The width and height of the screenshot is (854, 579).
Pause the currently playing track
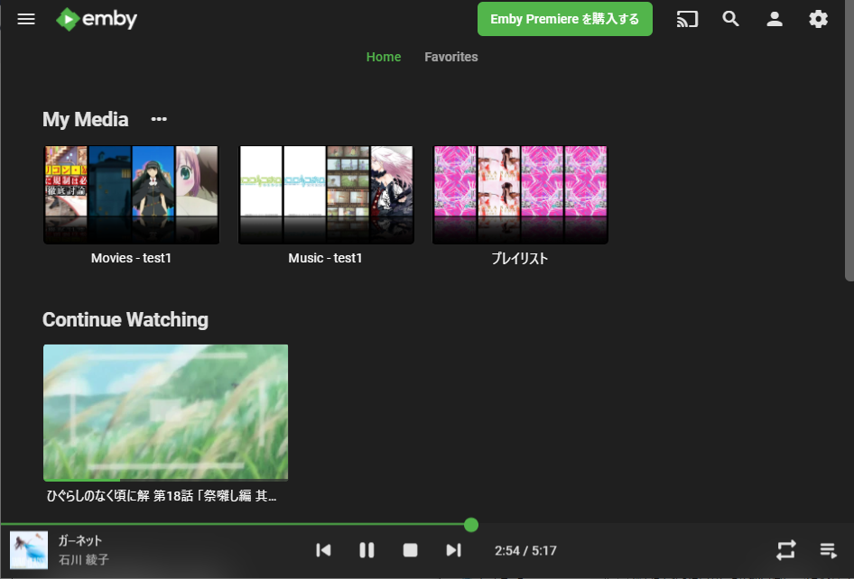pyautogui.click(x=367, y=550)
